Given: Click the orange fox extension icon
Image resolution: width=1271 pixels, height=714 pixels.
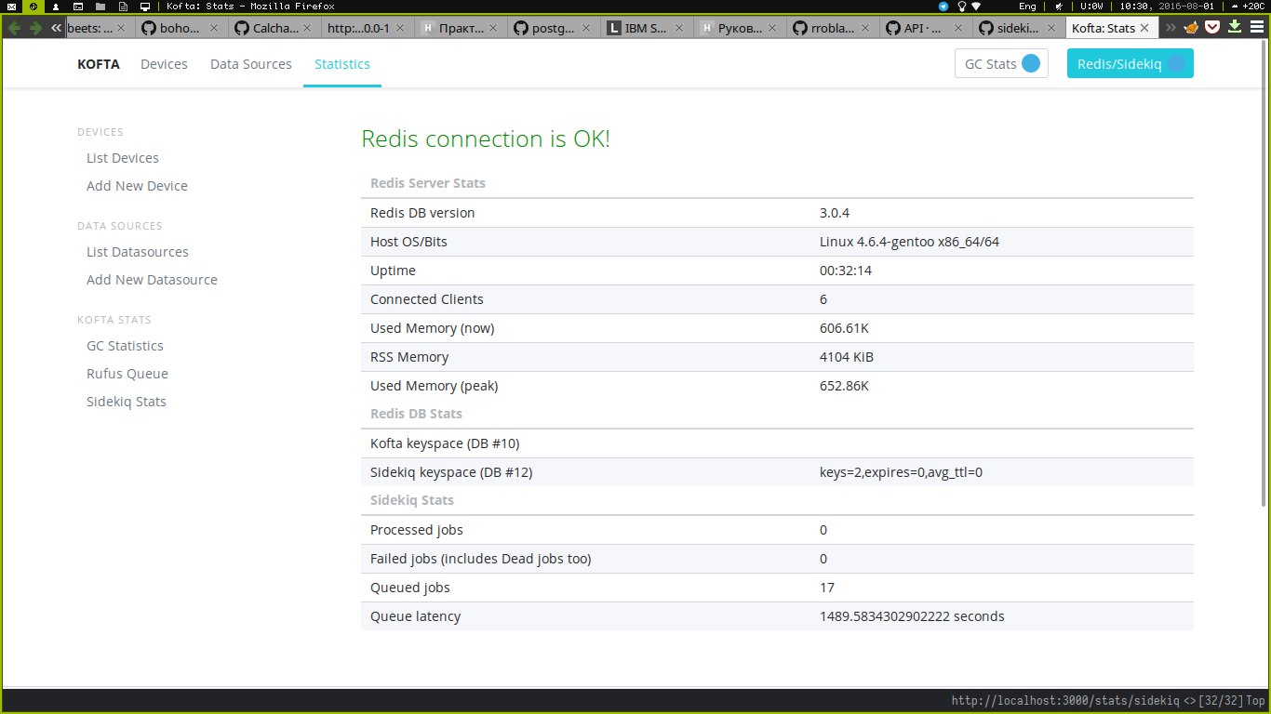Looking at the screenshot, I should pos(1191,28).
